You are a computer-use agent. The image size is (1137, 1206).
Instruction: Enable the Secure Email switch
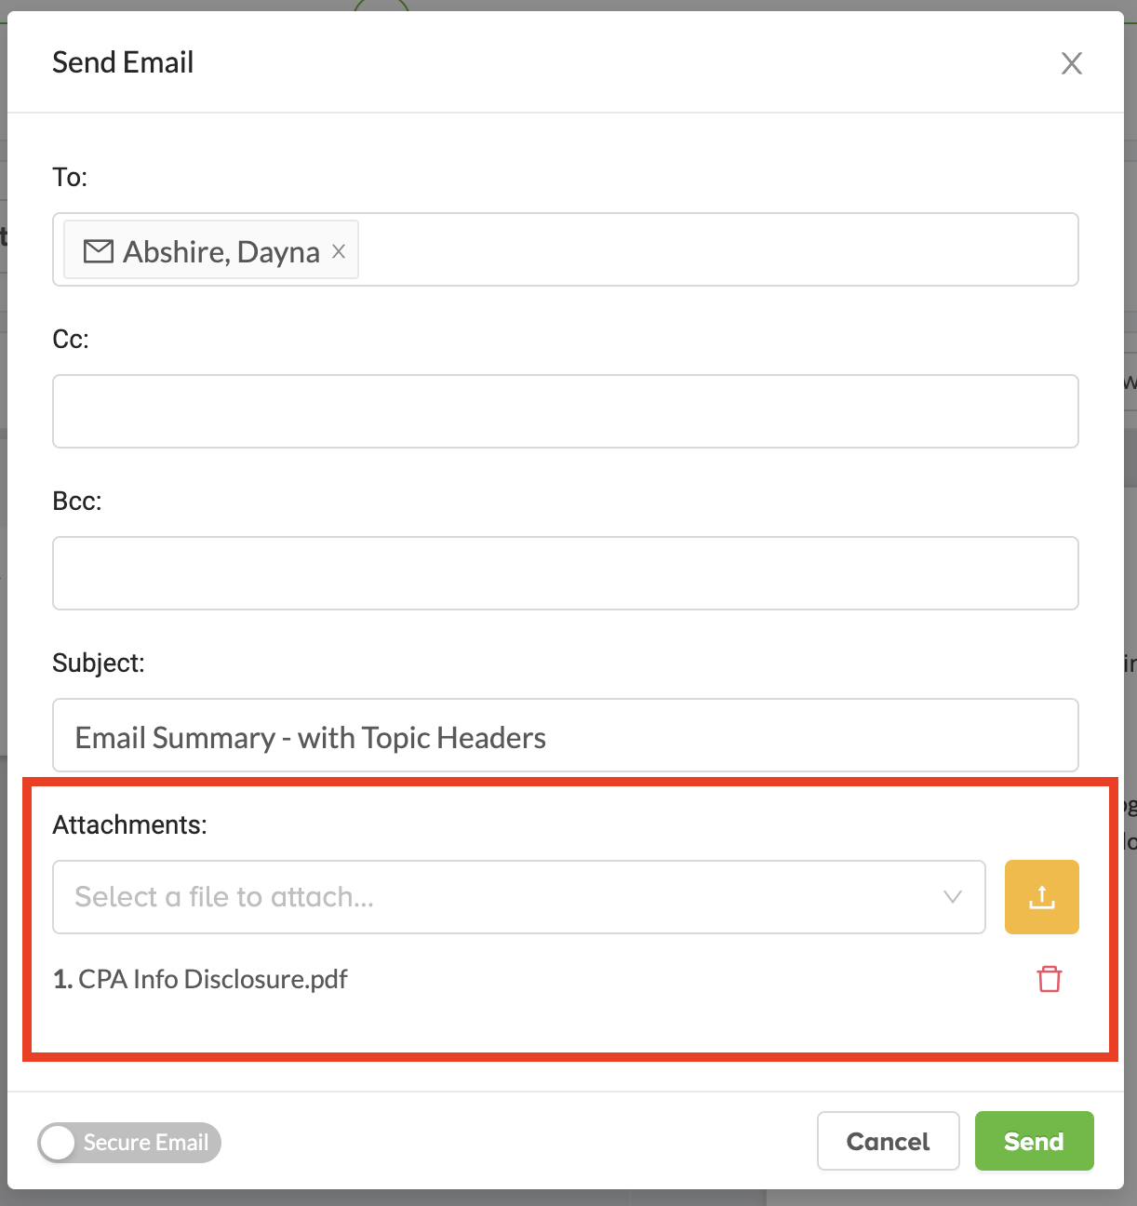point(129,1143)
